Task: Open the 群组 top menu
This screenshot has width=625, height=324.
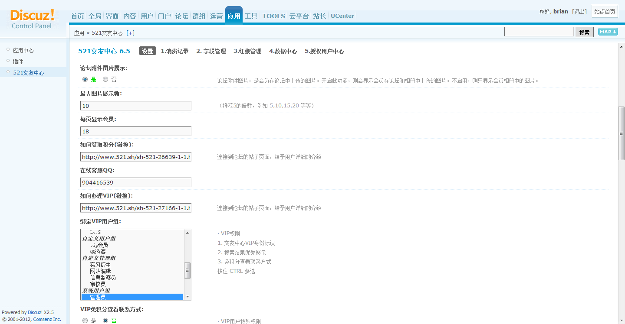Action: click(199, 16)
